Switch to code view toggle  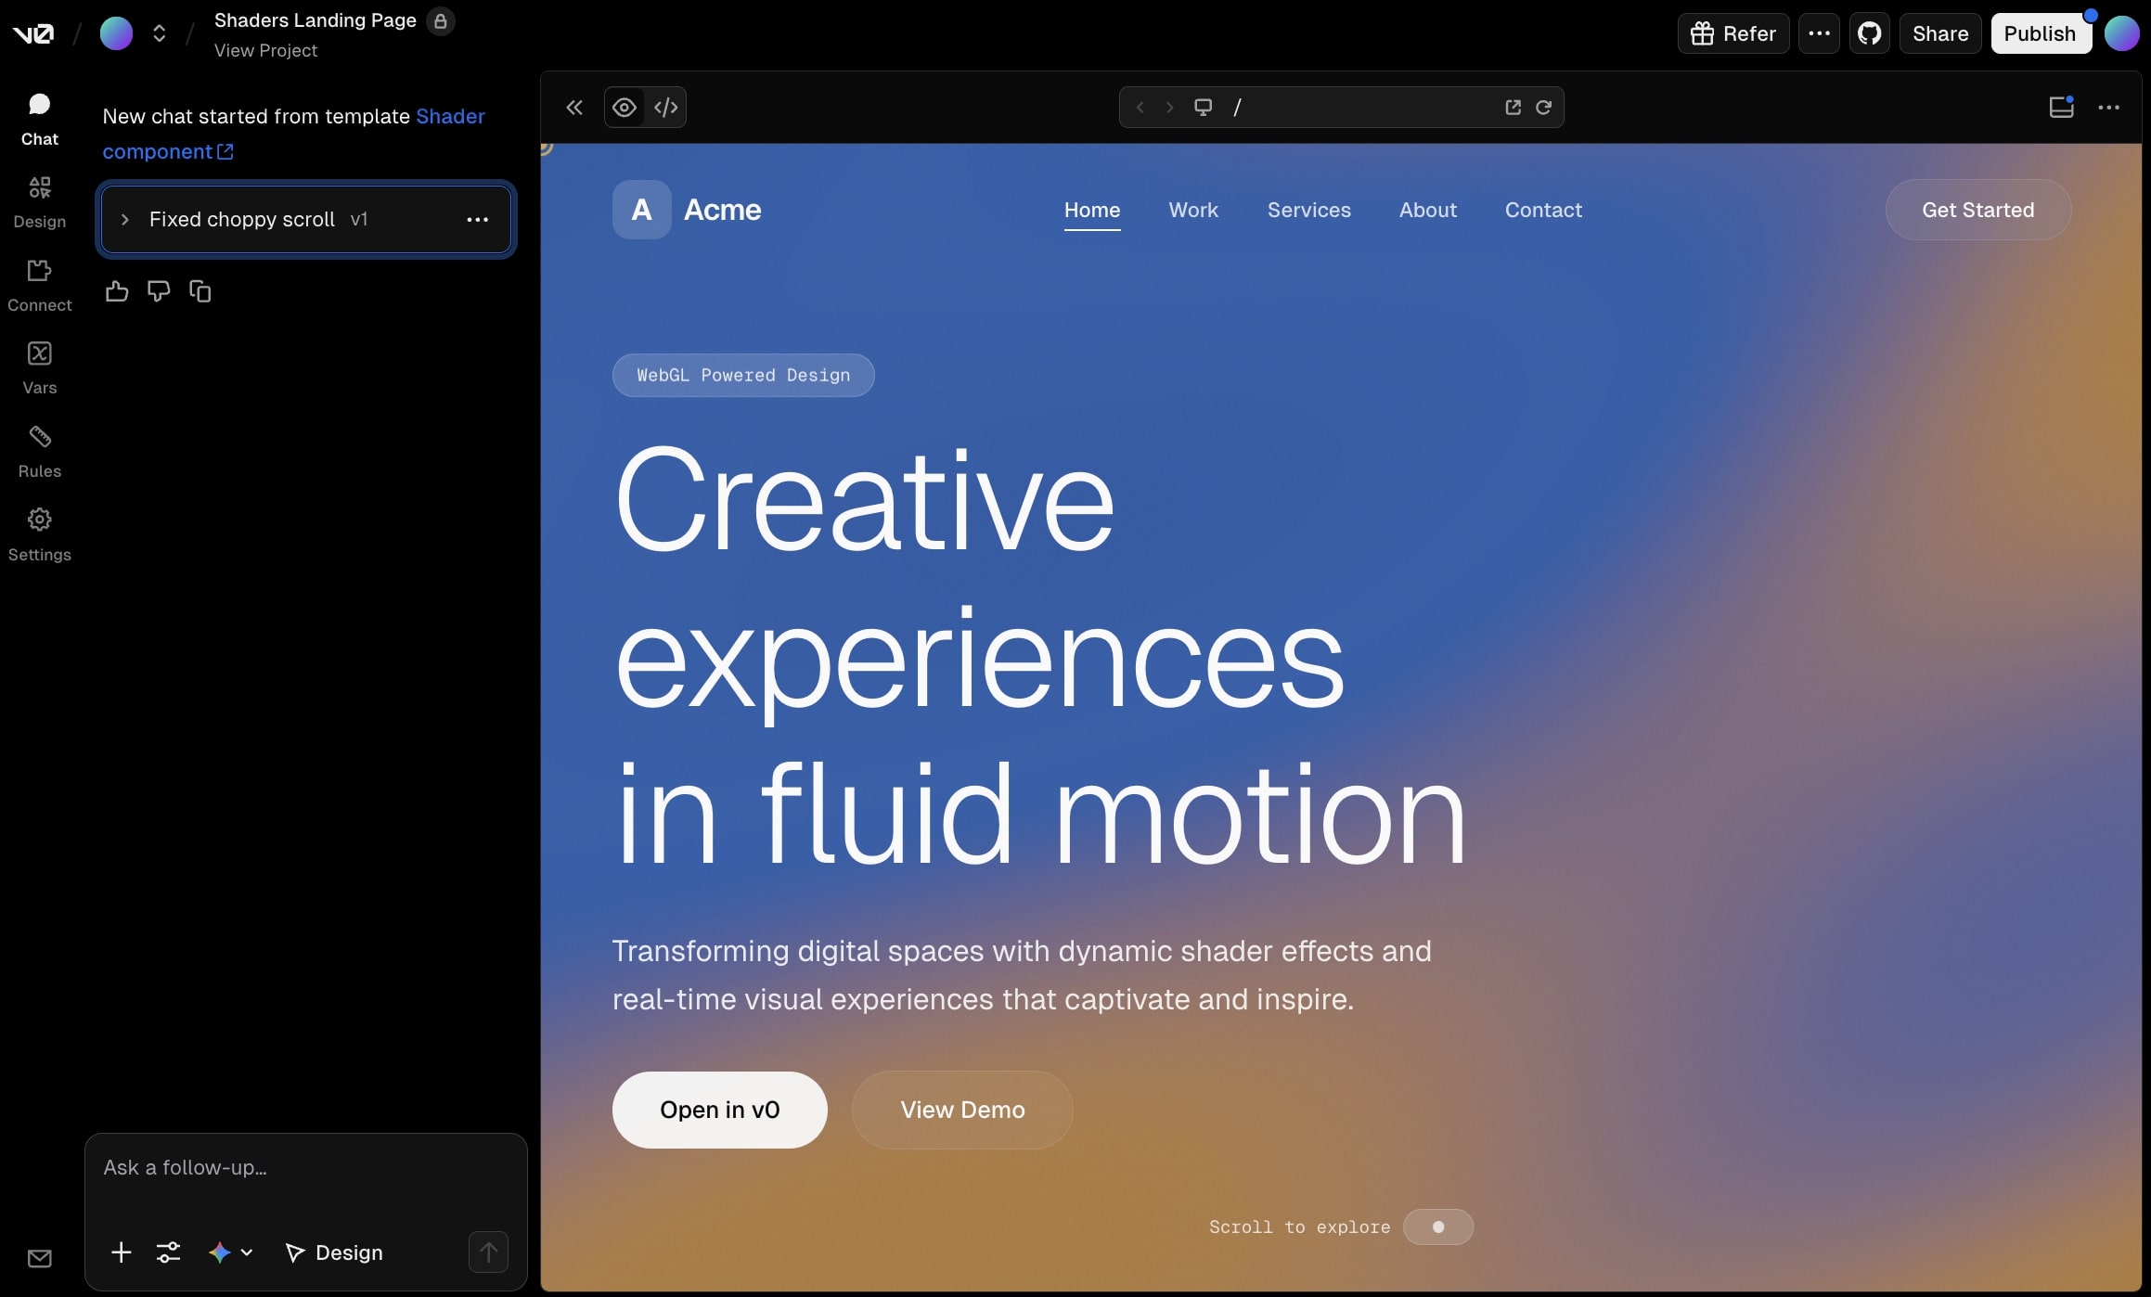tap(665, 108)
